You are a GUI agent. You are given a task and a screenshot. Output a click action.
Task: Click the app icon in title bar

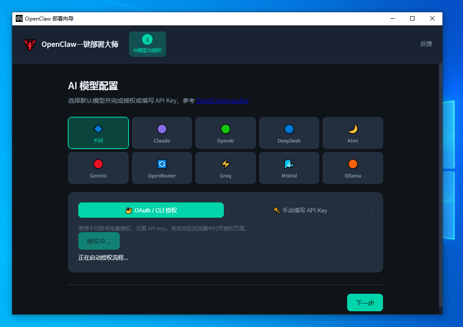(19, 19)
